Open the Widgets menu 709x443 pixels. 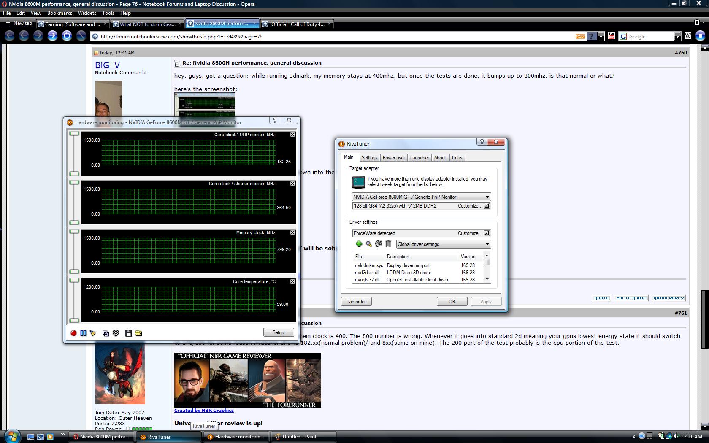[87, 13]
